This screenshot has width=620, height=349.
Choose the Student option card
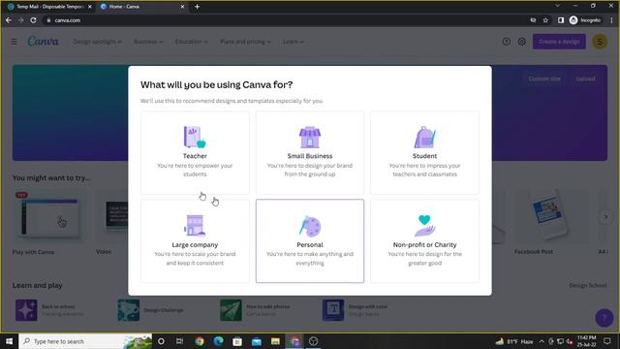click(x=424, y=153)
